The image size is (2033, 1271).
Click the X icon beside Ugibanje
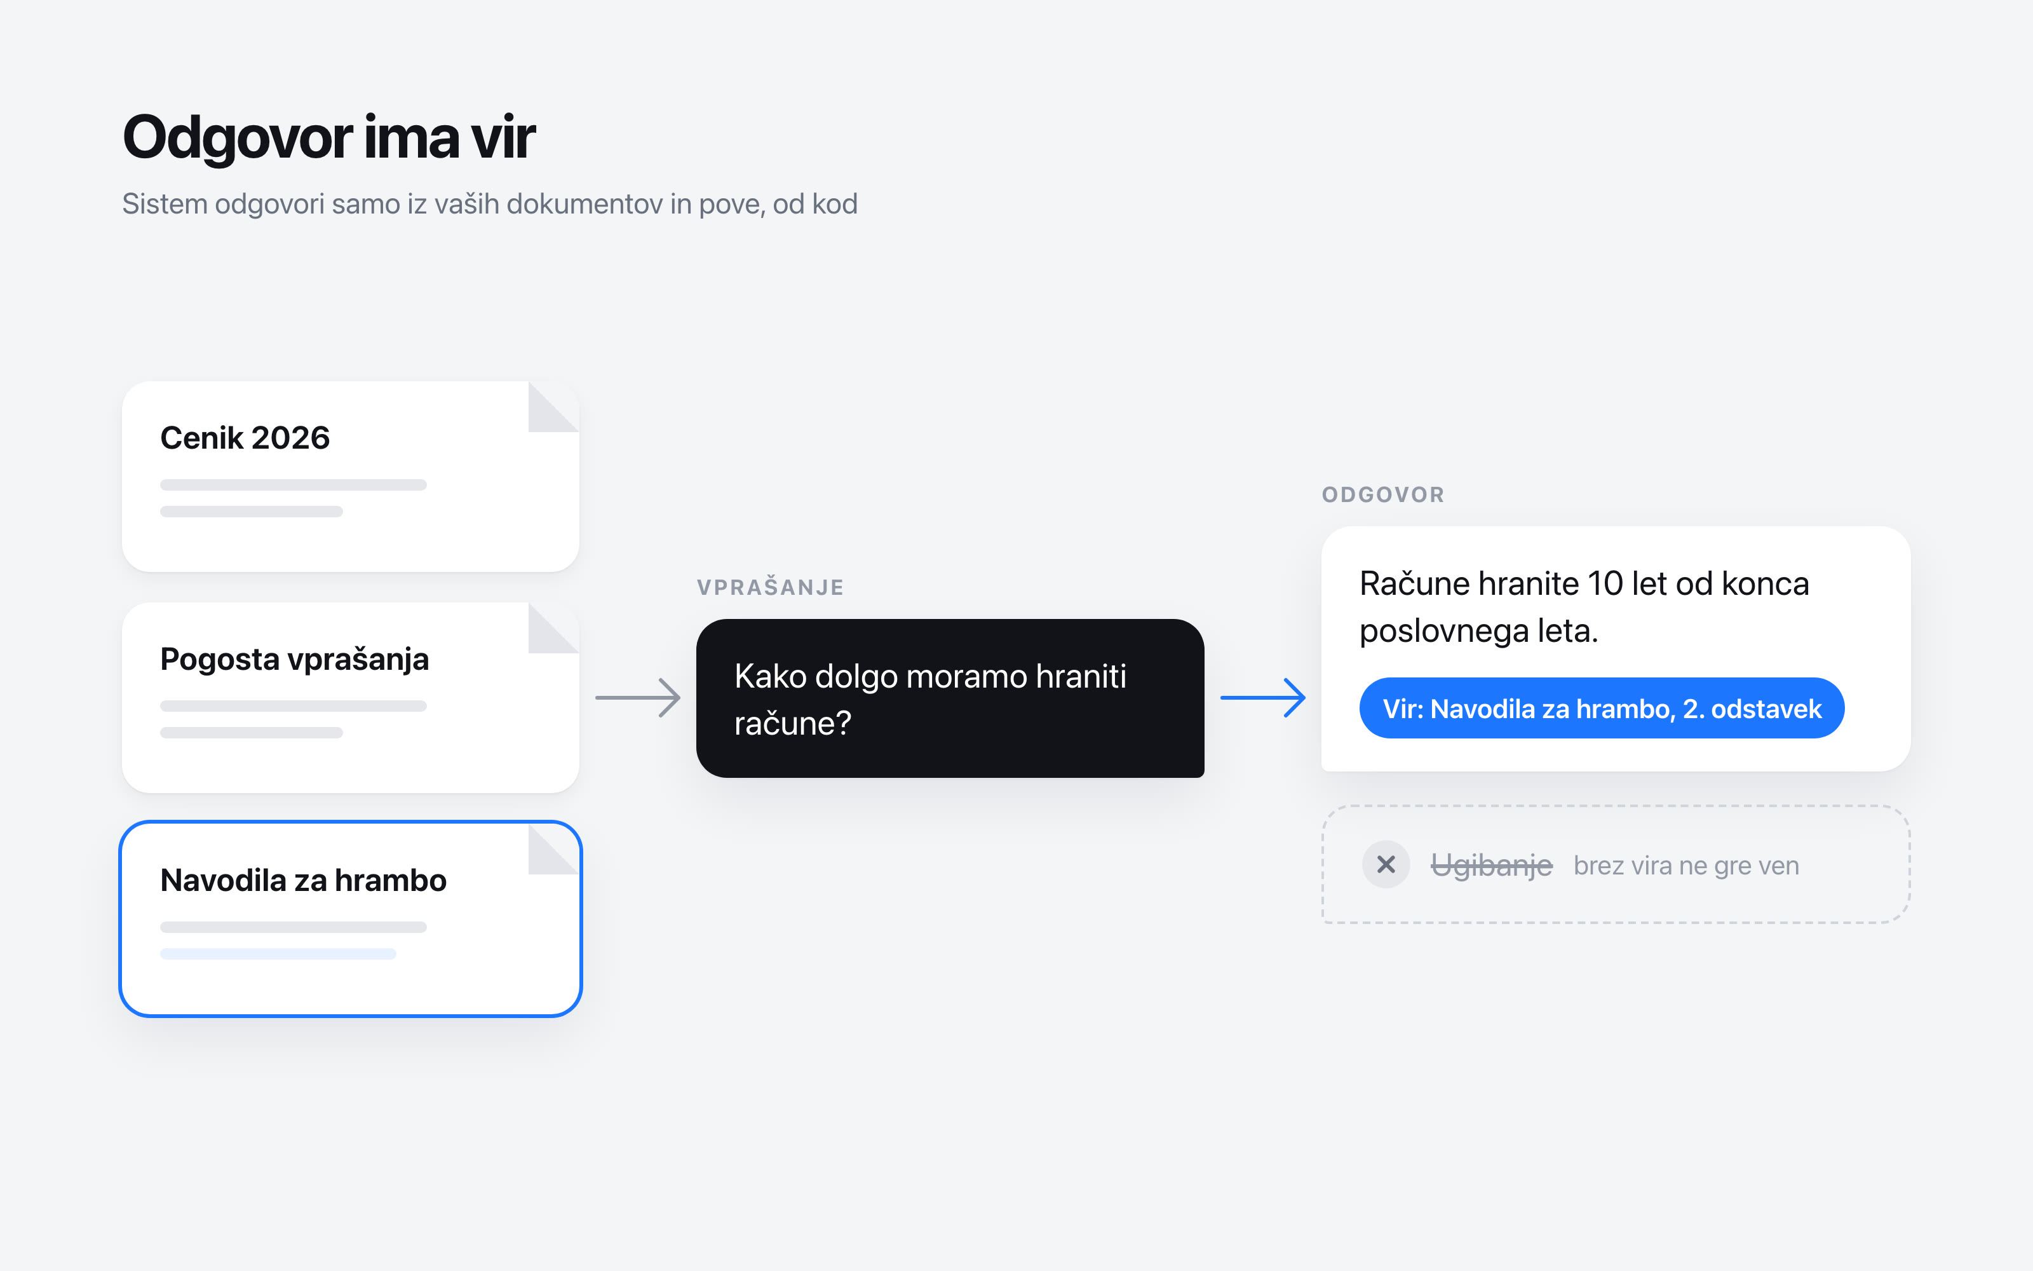coord(1386,864)
